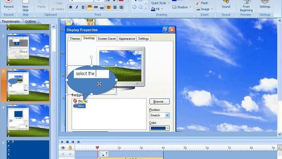Click the Browse... button
Screen dimensions: 282x159
coord(160,102)
